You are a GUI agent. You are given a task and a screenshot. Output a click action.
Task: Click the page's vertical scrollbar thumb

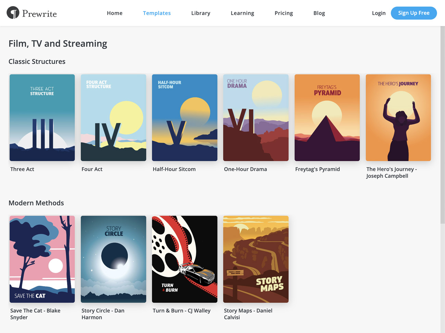coord(443,125)
